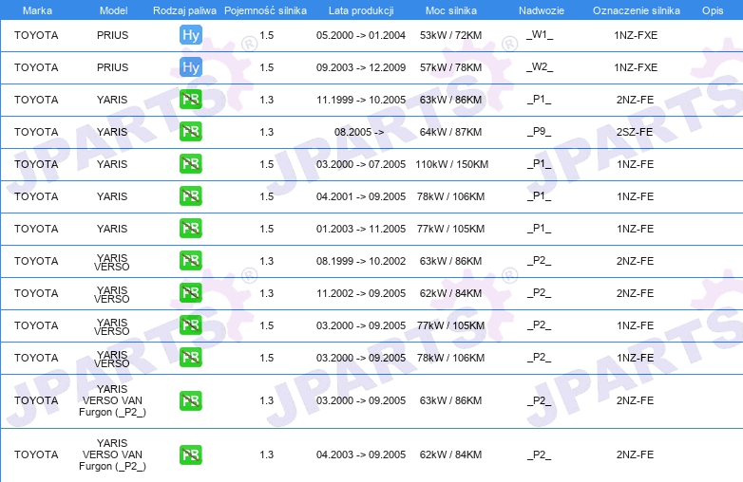Click the Rodzaj paliwa column header
Viewport: 743px width, 482px height.
point(184,10)
